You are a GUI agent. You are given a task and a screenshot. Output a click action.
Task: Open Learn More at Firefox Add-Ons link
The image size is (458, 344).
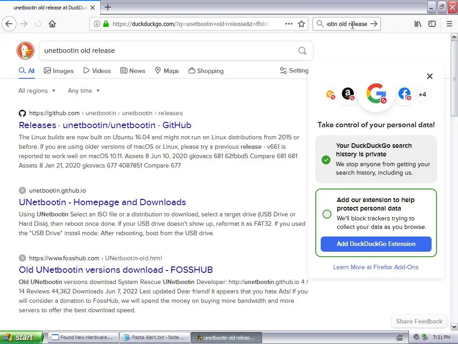[376, 267]
